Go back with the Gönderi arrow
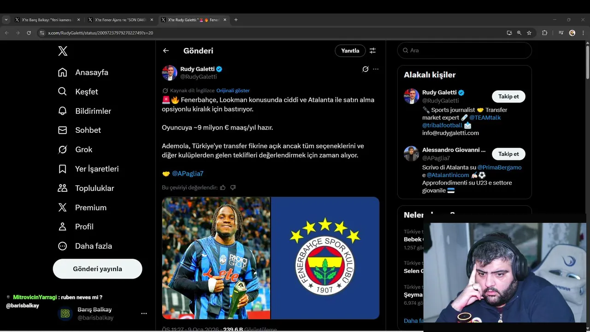590x332 pixels. (x=166, y=51)
